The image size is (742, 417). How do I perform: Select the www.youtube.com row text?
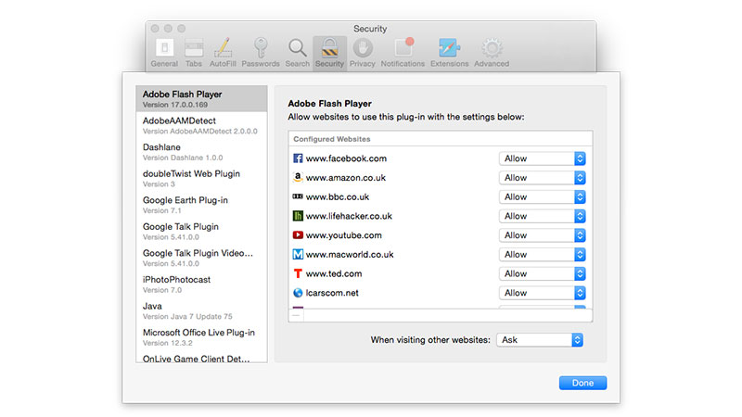(x=343, y=235)
